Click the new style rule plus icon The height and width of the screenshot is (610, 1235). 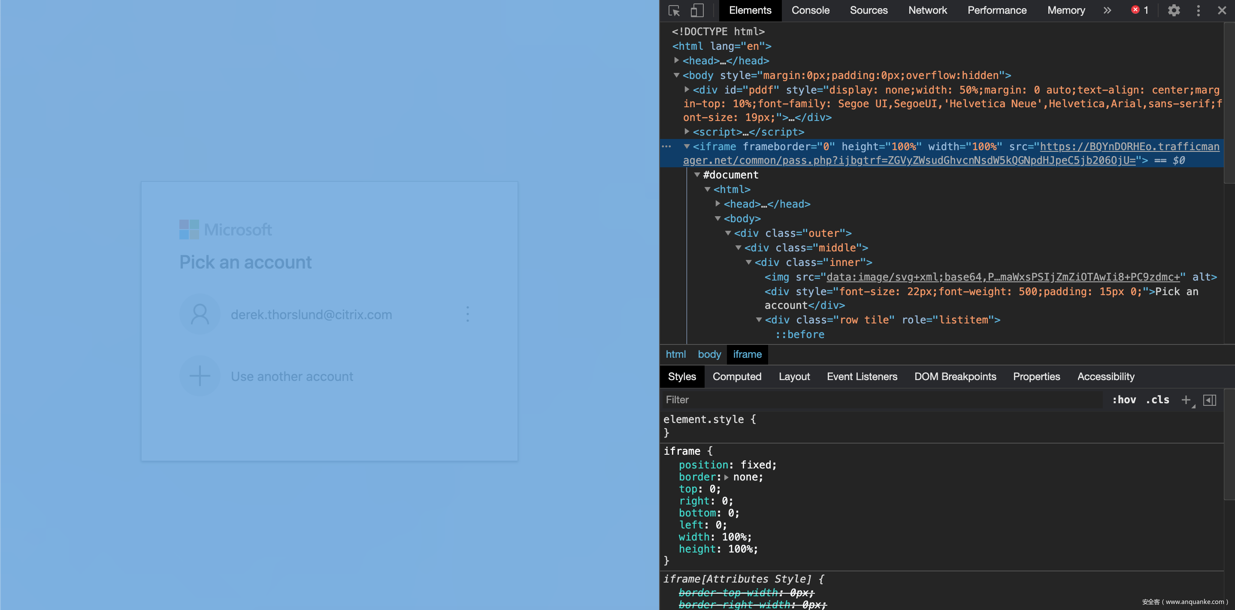click(1186, 400)
